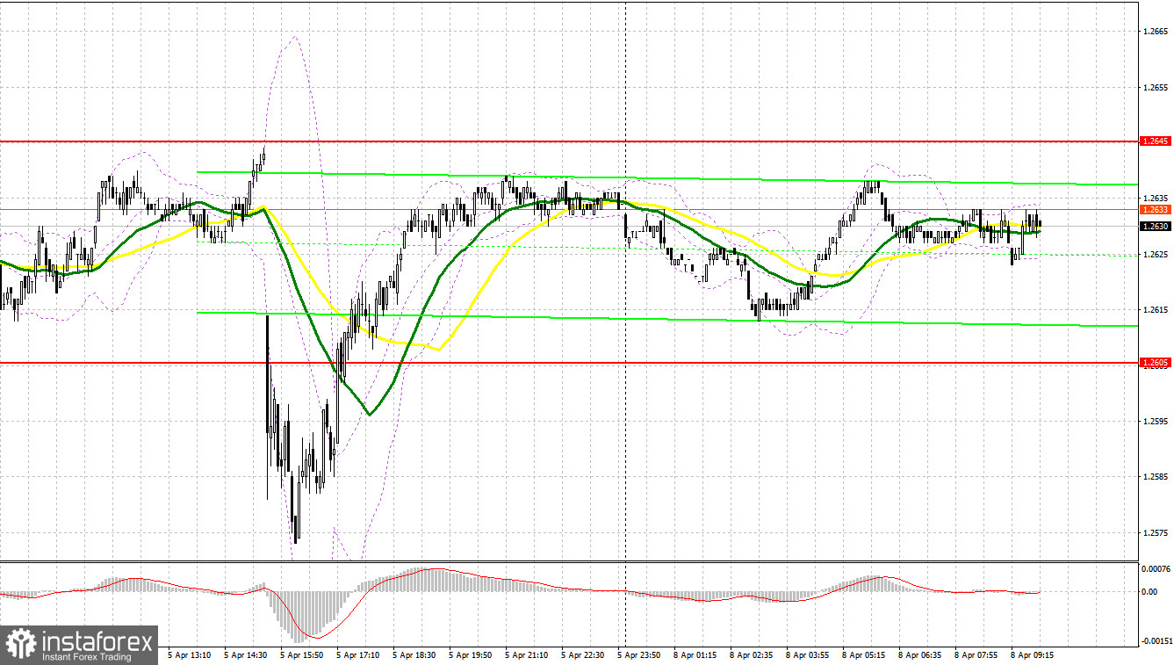Image resolution: width=1174 pixels, height=665 pixels.
Task: Click the 5 Apr 13:10 time label
Action: tap(191, 654)
